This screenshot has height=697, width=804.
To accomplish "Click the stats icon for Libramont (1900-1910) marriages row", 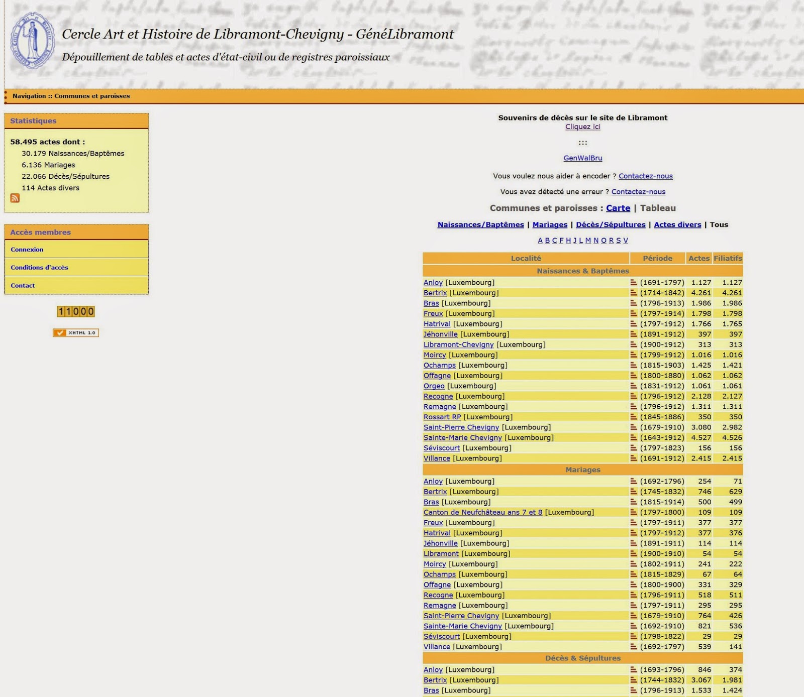I will (633, 554).
